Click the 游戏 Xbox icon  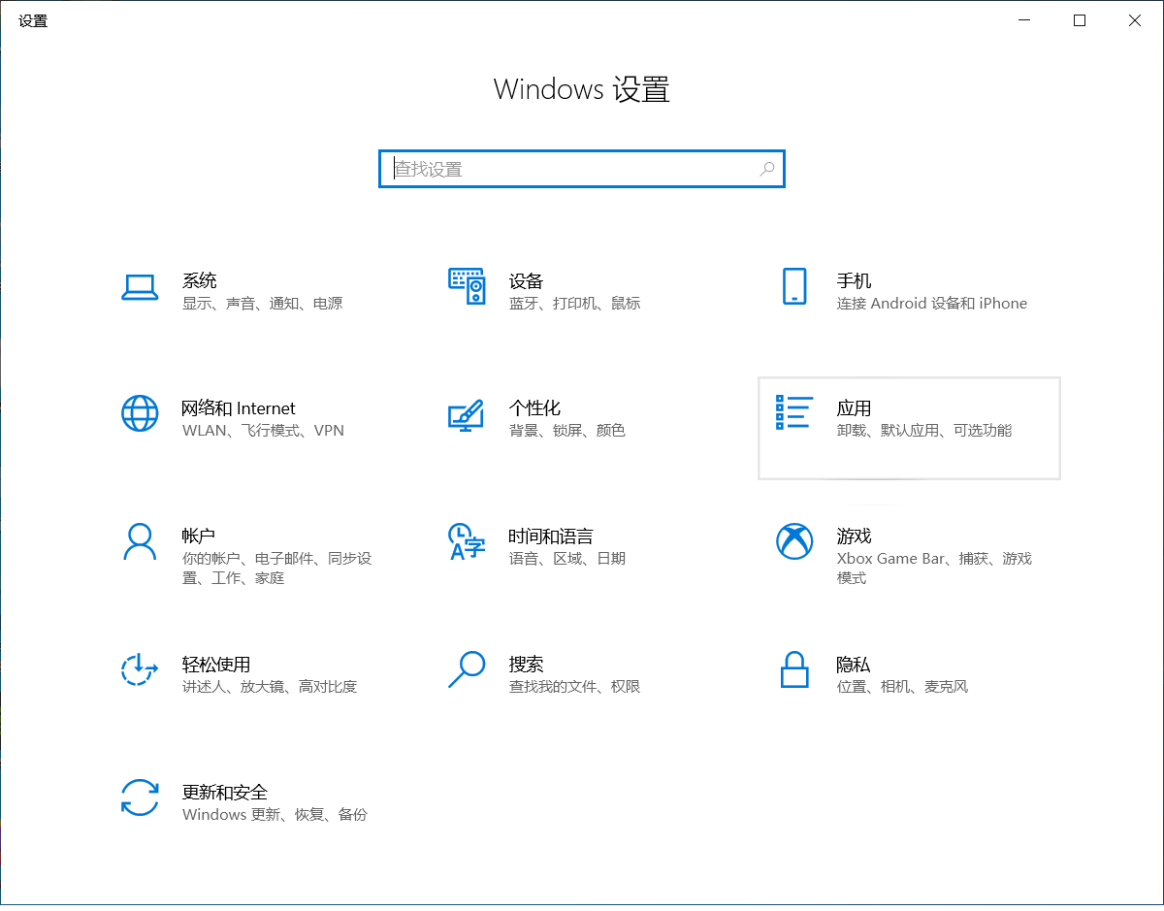point(794,541)
